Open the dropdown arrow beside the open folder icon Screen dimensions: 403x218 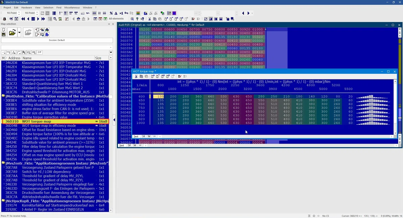coord(19,33)
